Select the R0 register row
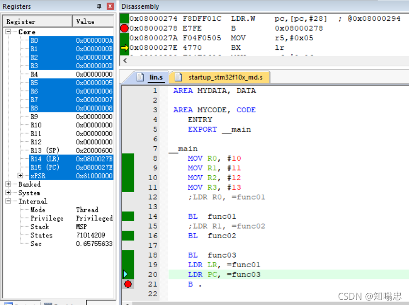Screen dimensions: 409x305 (71, 40)
